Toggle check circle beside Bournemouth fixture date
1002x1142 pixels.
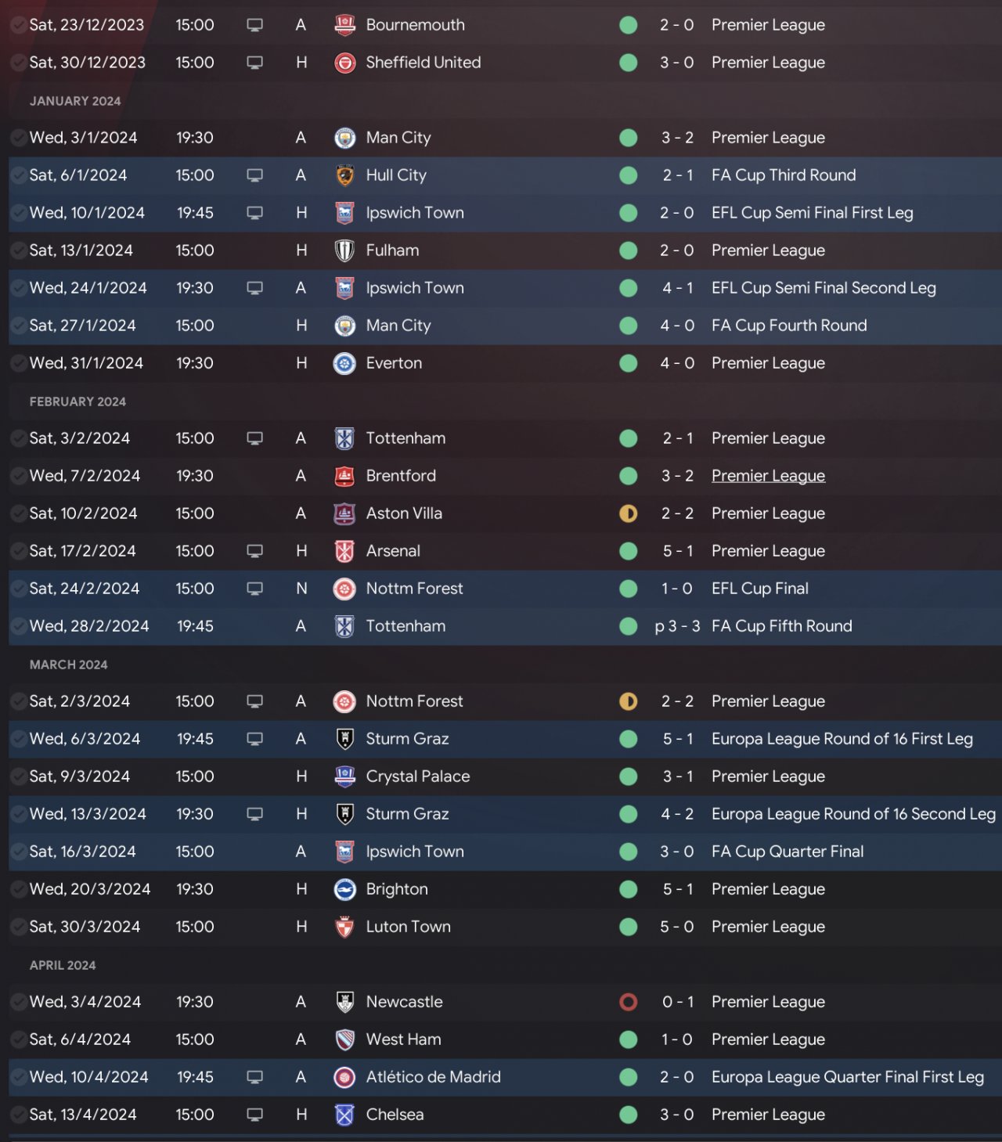(x=18, y=25)
